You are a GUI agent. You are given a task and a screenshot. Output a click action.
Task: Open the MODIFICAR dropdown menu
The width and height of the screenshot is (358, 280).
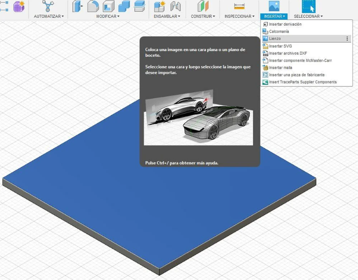(108, 17)
